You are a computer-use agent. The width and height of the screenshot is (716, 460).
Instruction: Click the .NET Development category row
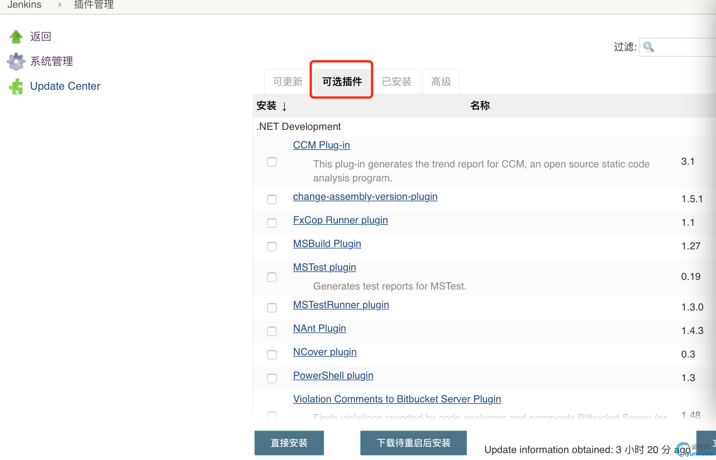(x=484, y=127)
